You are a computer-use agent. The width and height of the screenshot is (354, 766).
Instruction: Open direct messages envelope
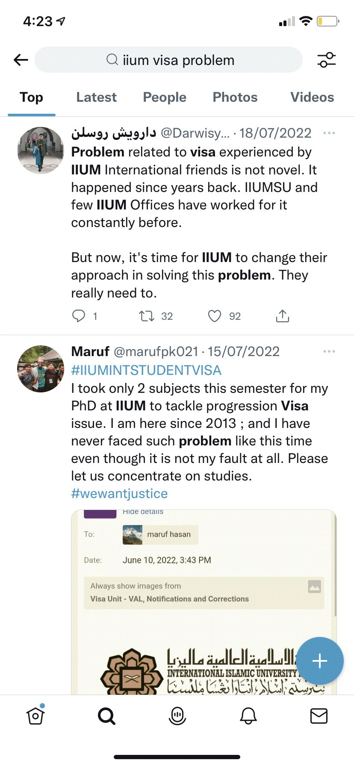coord(319,716)
